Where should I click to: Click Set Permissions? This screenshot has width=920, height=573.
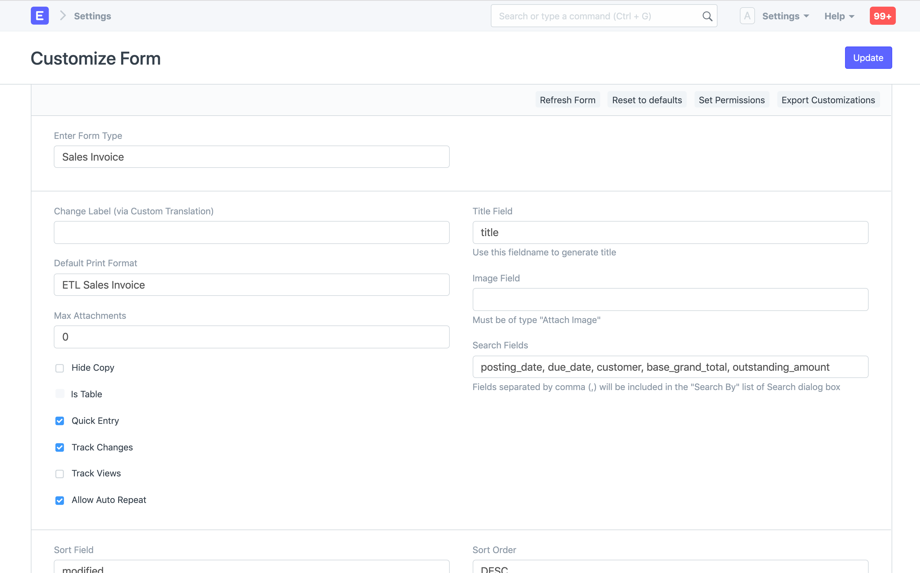[732, 100]
